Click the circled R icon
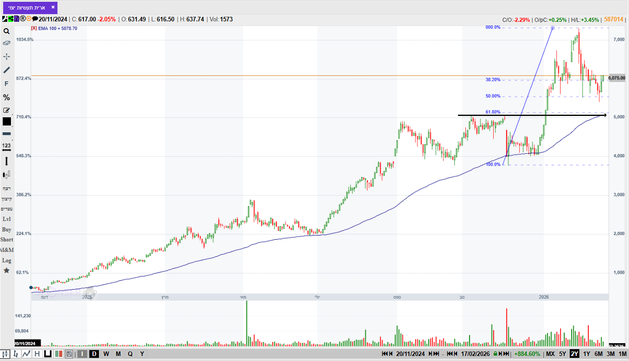The height and width of the screenshot is (361, 629). (23, 19)
